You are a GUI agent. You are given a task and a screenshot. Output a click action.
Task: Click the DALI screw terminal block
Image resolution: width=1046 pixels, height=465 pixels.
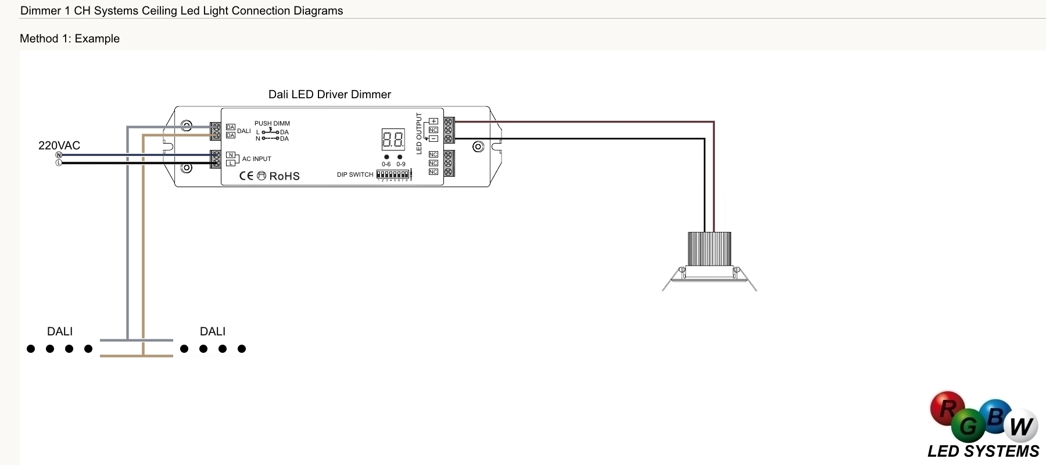click(216, 131)
